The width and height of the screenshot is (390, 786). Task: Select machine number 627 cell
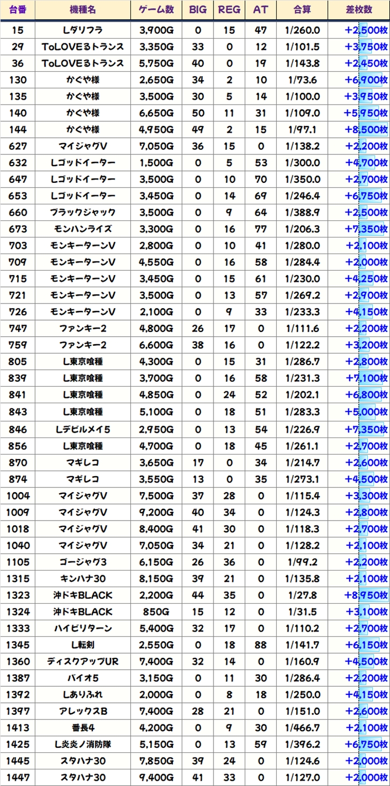(x=18, y=146)
